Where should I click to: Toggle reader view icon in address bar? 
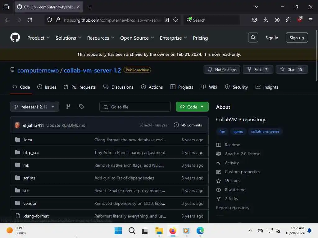tap(167, 20)
